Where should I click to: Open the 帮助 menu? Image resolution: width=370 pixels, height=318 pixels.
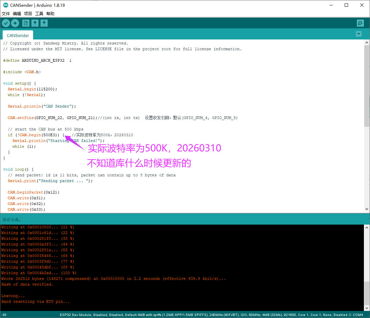pyautogui.click(x=50, y=14)
